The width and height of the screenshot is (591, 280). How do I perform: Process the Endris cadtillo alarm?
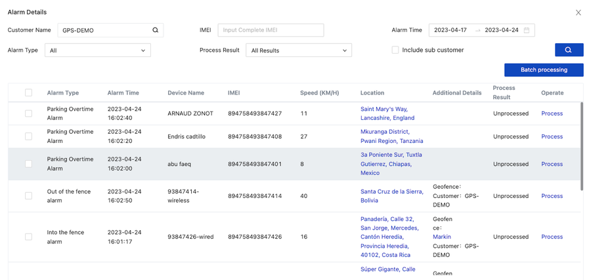(x=552, y=136)
